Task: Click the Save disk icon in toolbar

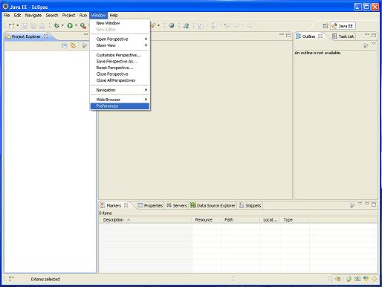Action: 25,26
